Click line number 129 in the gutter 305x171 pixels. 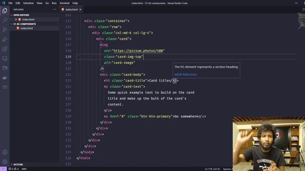(68, 116)
